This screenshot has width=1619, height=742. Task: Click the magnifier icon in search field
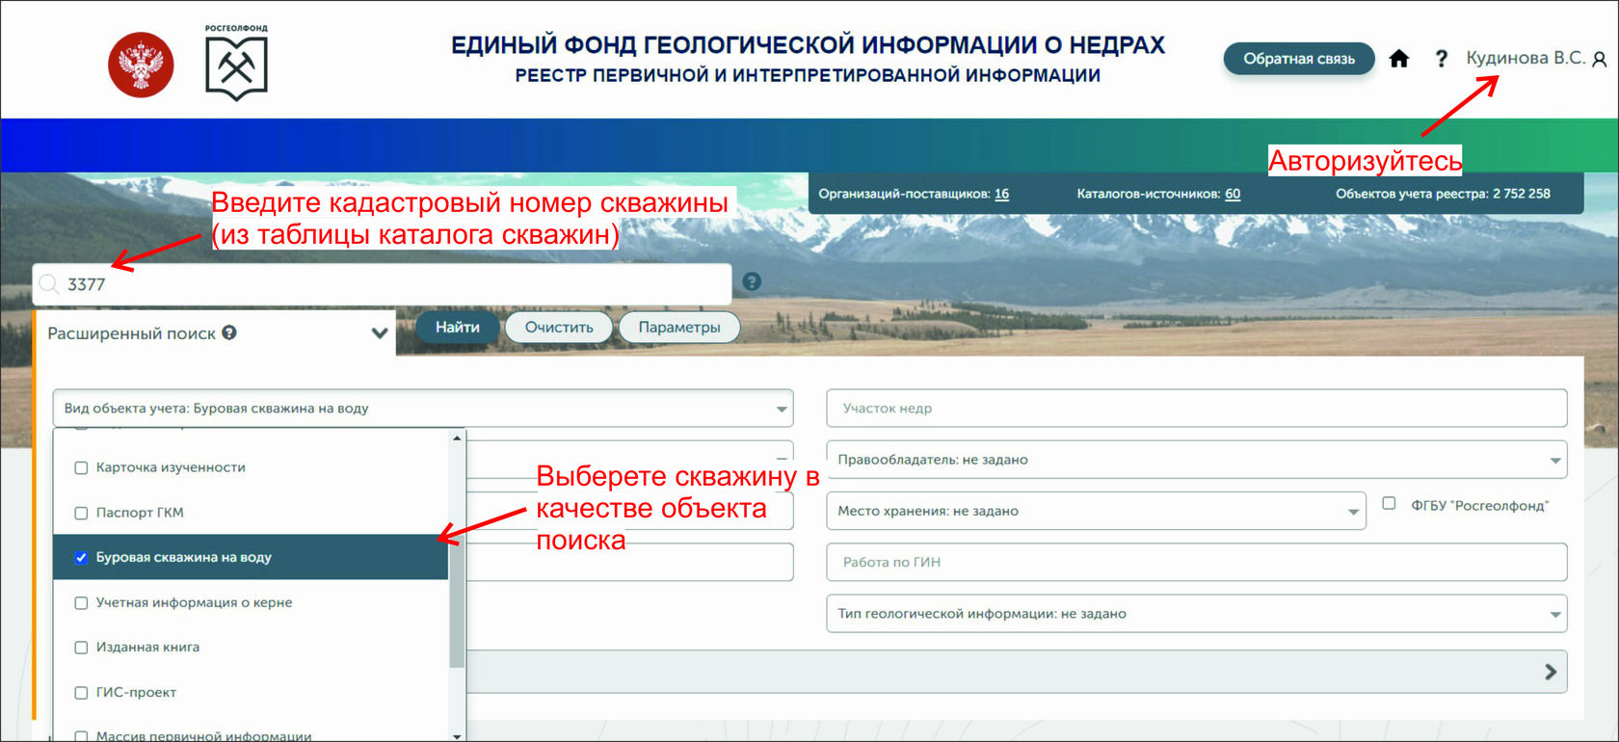click(48, 284)
